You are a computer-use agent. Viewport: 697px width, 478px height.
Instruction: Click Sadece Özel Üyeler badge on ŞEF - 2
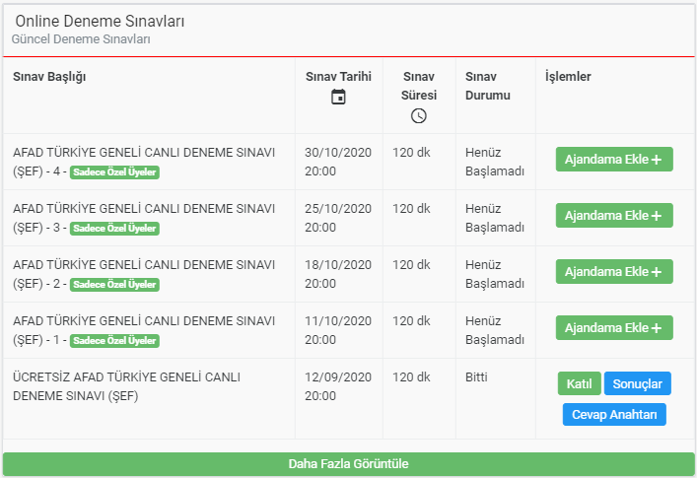tap(114, 285)
